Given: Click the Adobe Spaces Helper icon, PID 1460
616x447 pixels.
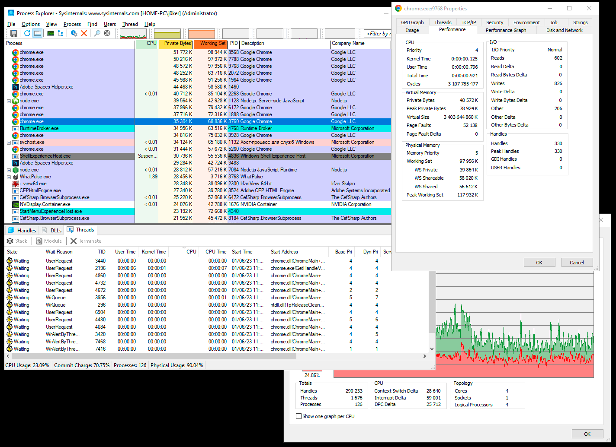Looking at the screenshot, I should point(16,87).
